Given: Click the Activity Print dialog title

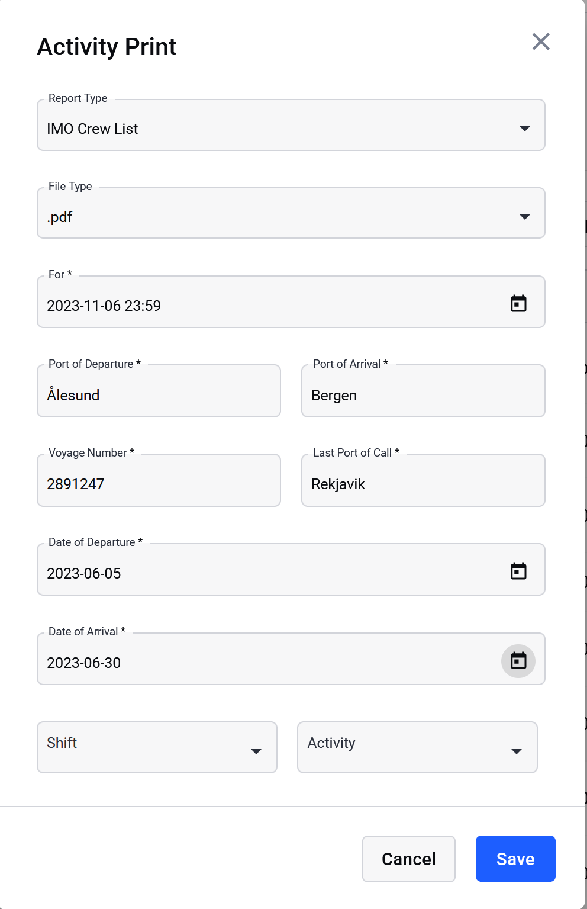Looking at the screenshot, I should pos(107,47).
